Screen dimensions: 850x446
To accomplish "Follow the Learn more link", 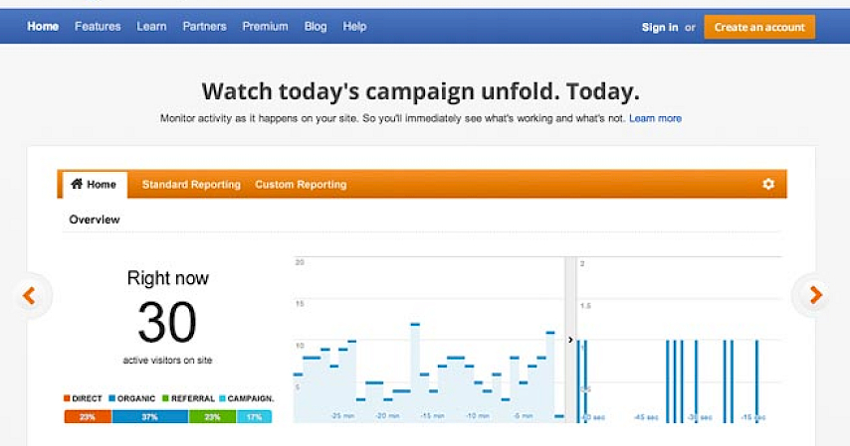I will (655, 118).
